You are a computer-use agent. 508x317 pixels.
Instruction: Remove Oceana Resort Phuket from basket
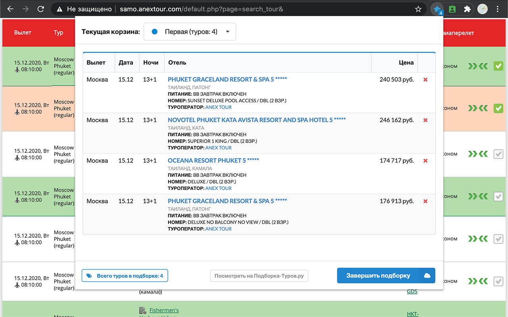pyautogui.click(x=425, y=160)
